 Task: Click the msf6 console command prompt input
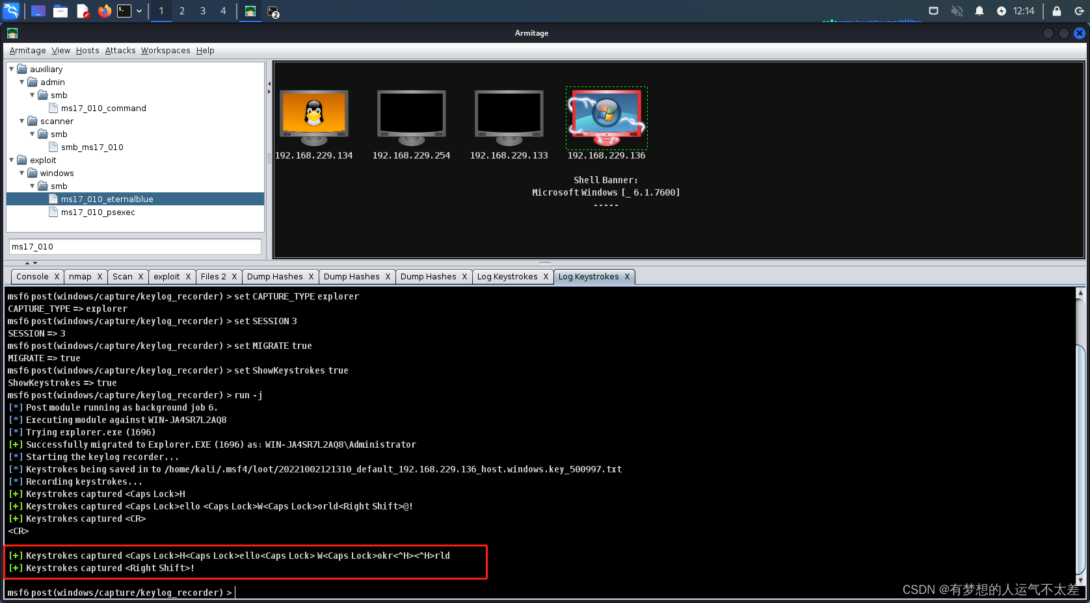pyautogui.click(x=540, y=593)
